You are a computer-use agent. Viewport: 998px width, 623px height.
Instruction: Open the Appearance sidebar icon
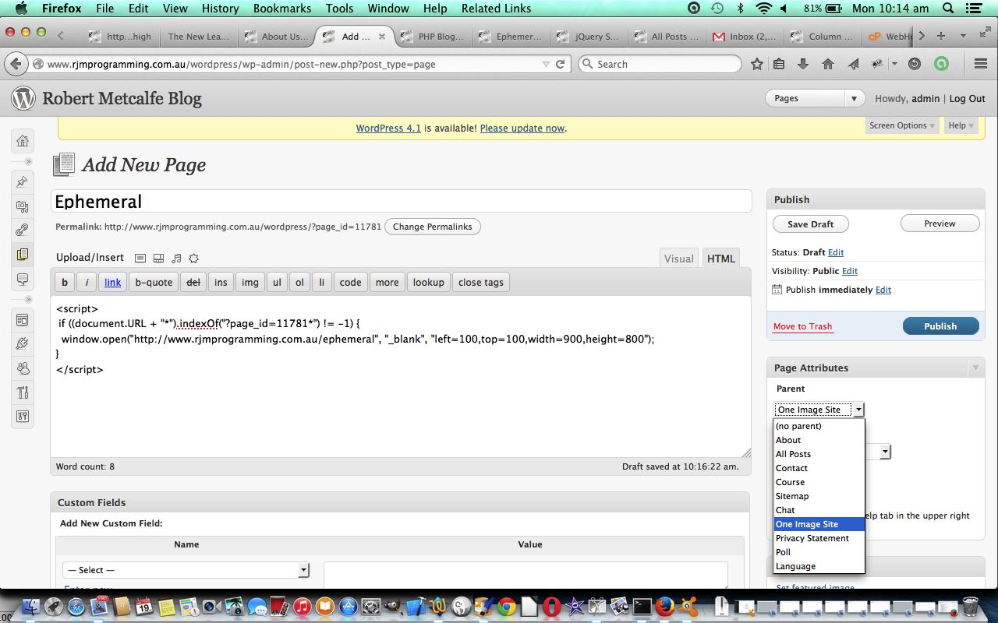point(23,320)
